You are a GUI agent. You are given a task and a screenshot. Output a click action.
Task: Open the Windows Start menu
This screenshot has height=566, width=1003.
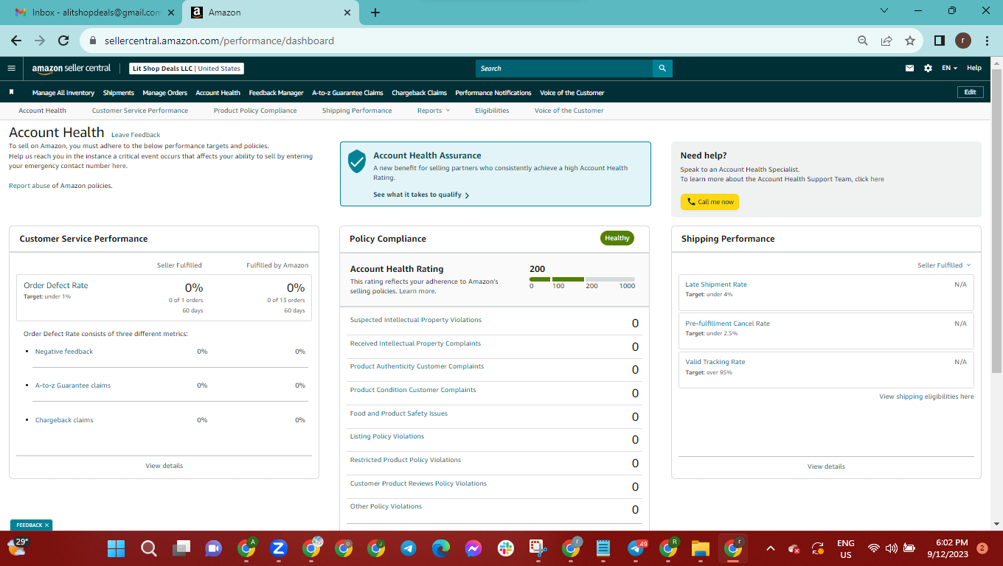[x=117, y=548]
